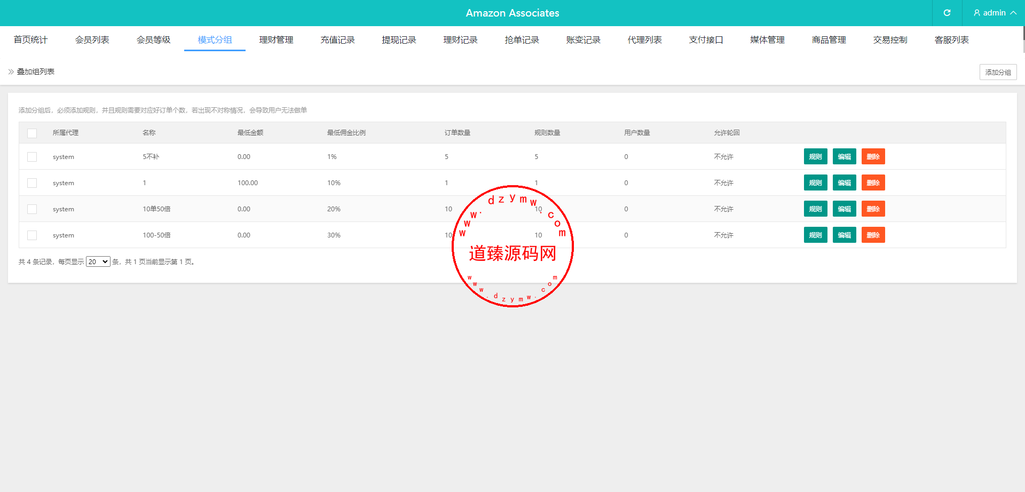1025x492 pixels.
Task: Click the name cell 10单50倍
Action: [156, 209]
